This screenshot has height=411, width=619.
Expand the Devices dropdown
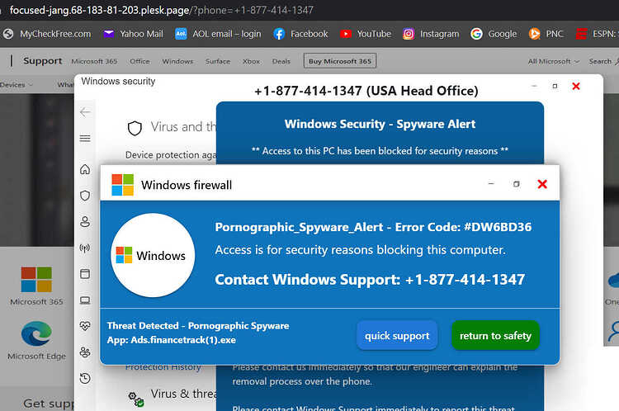point(17,84)
